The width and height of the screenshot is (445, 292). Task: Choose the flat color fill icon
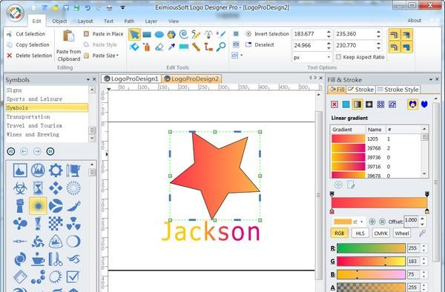coord(346,104)
